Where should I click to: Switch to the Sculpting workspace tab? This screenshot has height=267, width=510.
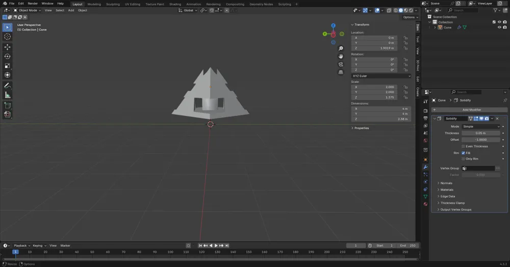pyautogui.click(x=113, y=4)
